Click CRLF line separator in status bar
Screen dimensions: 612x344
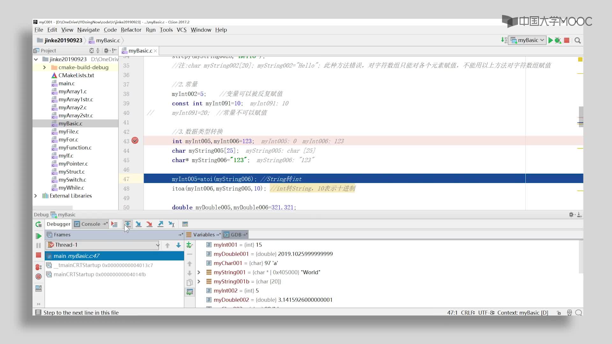coord(468,313)
